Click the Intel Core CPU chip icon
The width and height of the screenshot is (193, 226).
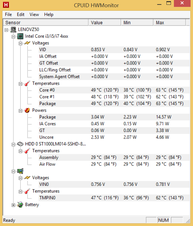coord(20,36)
